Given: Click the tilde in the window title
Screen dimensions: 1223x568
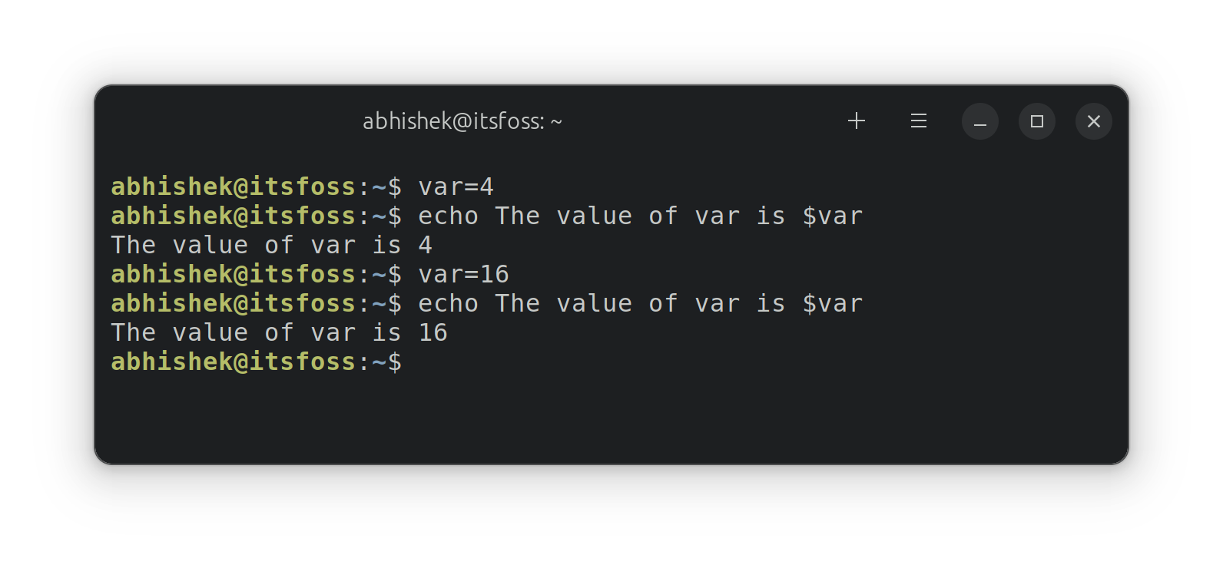Looking at the screenshot, I should coord(558,121).
